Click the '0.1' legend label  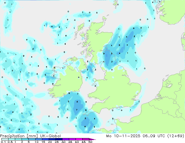point(3,142)
